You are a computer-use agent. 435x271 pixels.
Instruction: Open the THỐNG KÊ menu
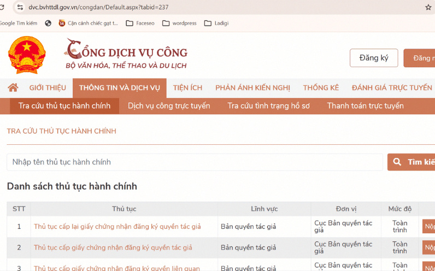click(321, 88)
